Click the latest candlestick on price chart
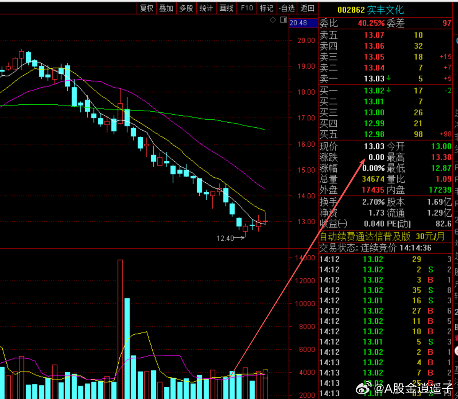The width and height of the screenshot is (458, 399). [265, 221]
